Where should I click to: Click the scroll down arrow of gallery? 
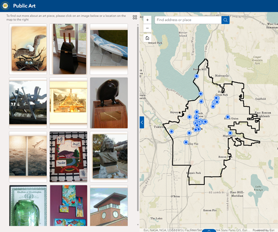click(138, 224)
